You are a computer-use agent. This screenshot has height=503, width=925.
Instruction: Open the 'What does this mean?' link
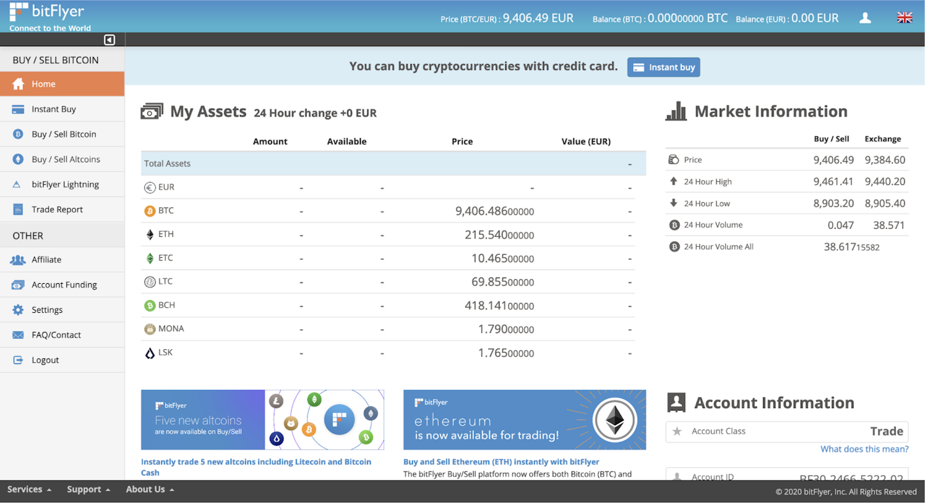(864, 449)
